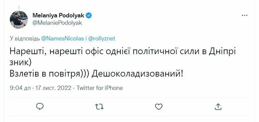259x122 pixels.
Task: Open the @MelaniePodolyak handle
Action: 57,23
